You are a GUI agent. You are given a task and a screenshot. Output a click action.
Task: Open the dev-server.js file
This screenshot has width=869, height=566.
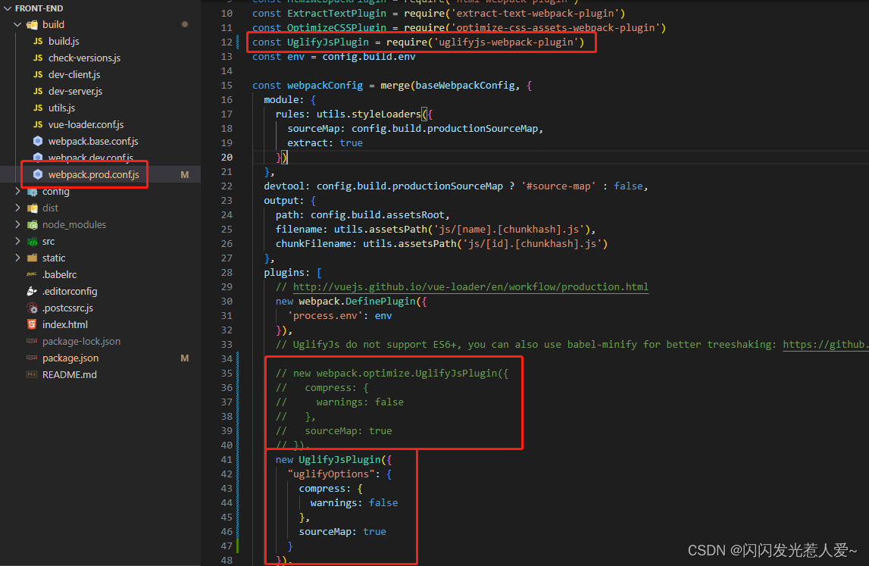coord(70,91)
